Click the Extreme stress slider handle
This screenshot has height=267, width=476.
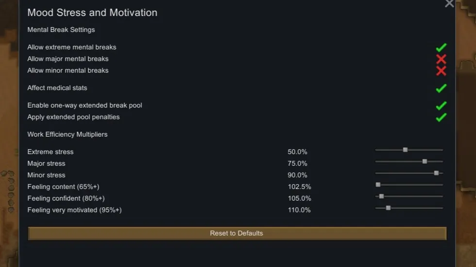(405, 150)
